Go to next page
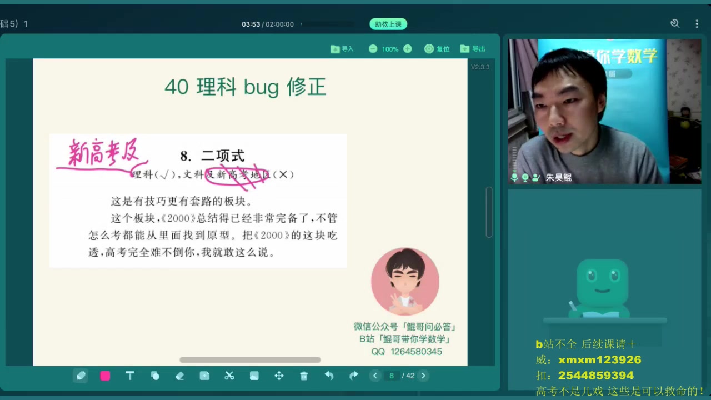This screenshot has height=400, width=711. pyautogui.click(x=423, y=376)
